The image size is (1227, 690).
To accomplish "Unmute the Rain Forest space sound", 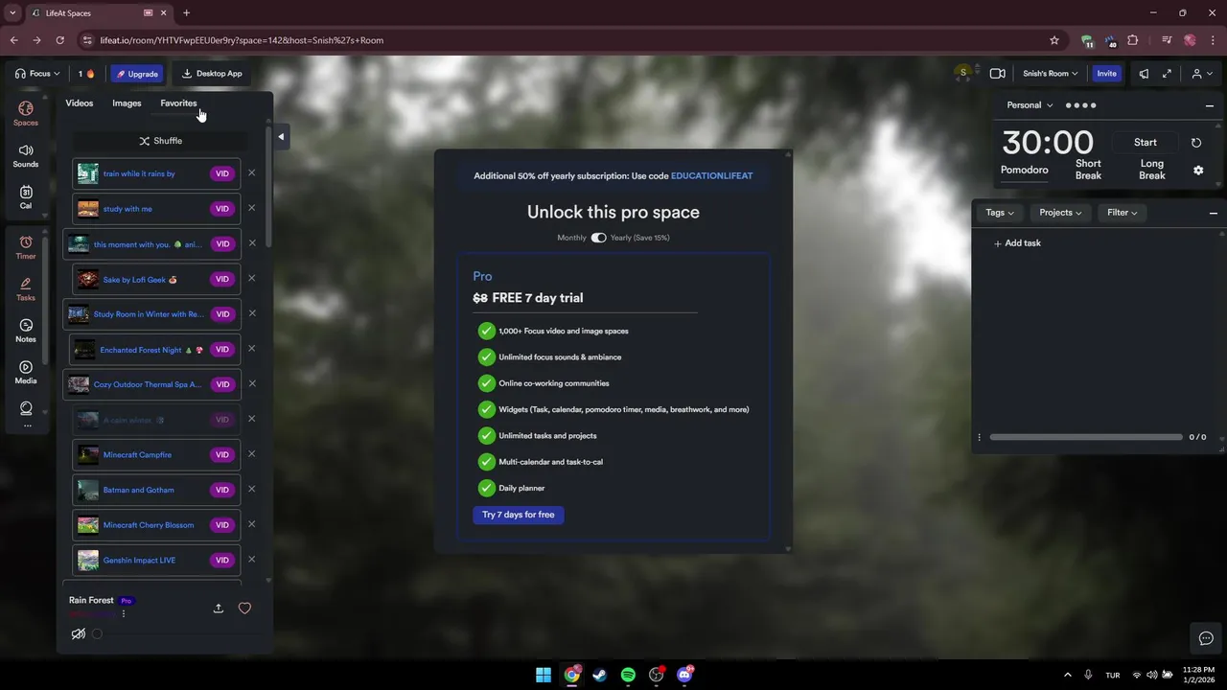I will pyautogui.click(x=79, y=633).
